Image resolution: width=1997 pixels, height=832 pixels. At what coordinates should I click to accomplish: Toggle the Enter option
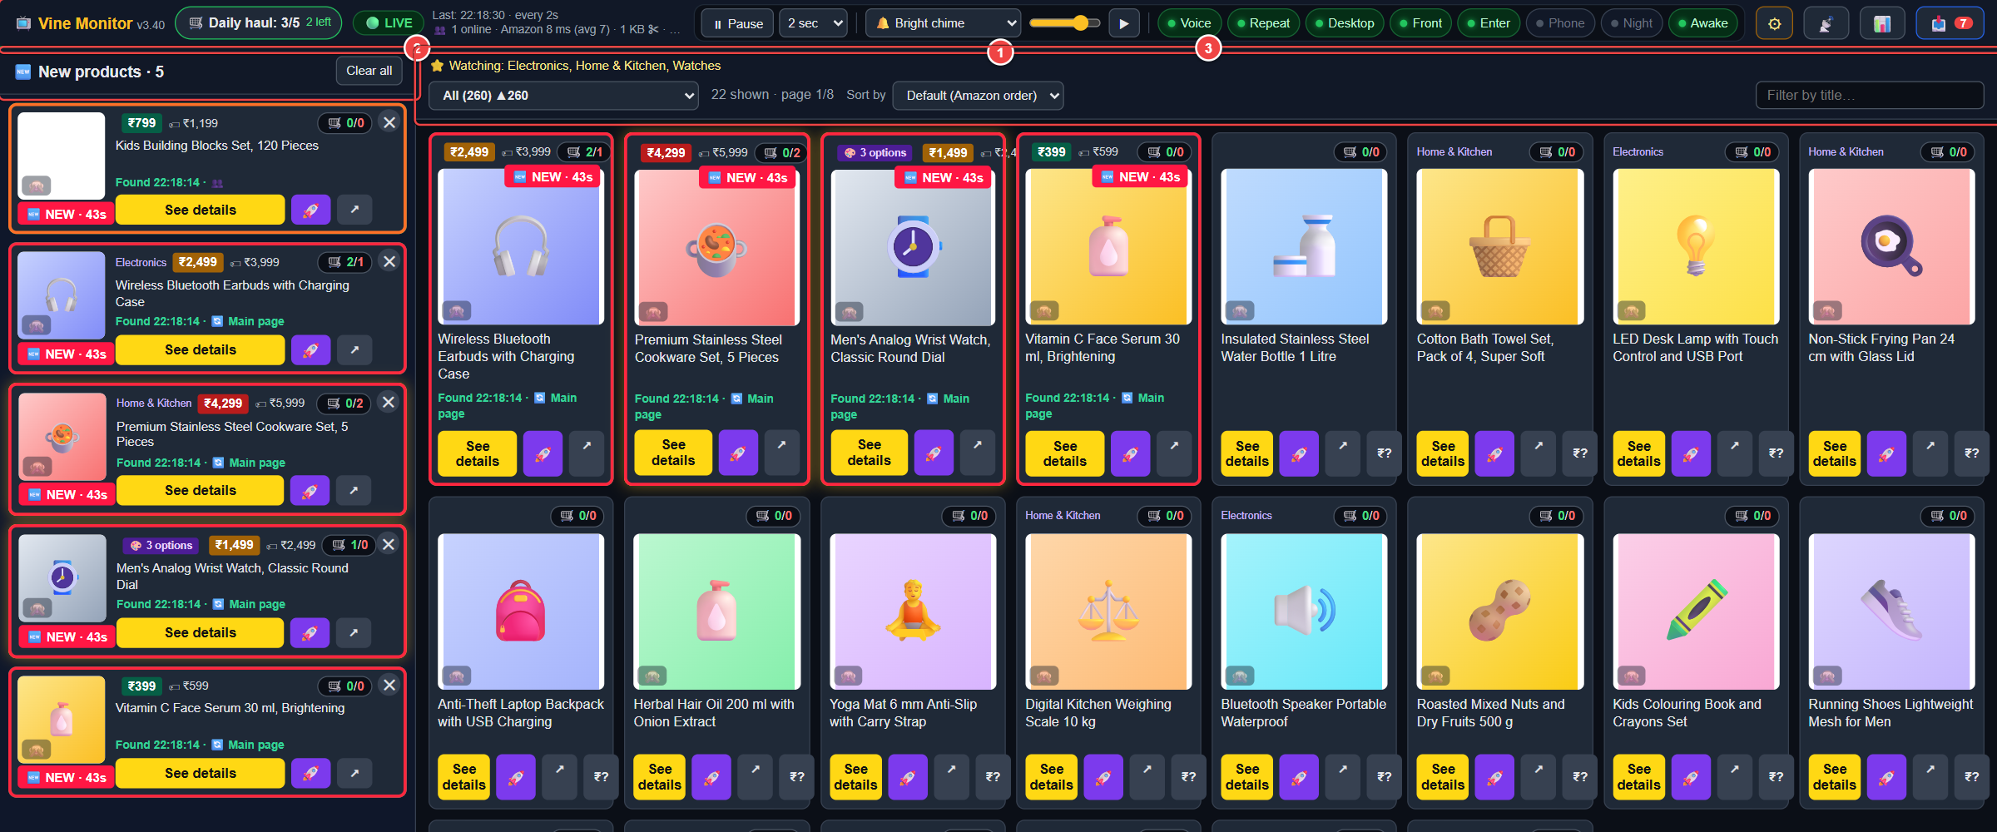pos(1489,23)
